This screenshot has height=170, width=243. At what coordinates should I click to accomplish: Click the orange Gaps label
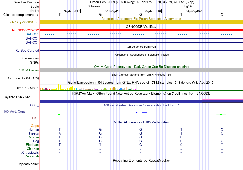35,126
